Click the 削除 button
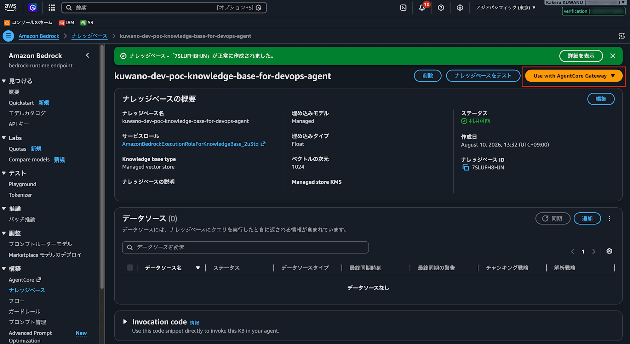 coord(427,76)
